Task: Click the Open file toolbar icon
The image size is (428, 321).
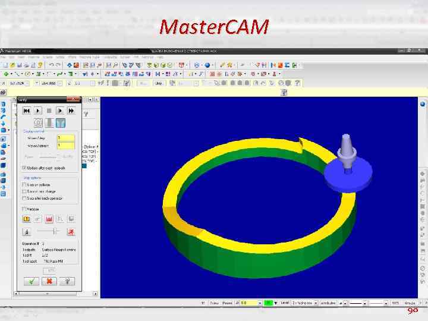Action: (12, 65)
